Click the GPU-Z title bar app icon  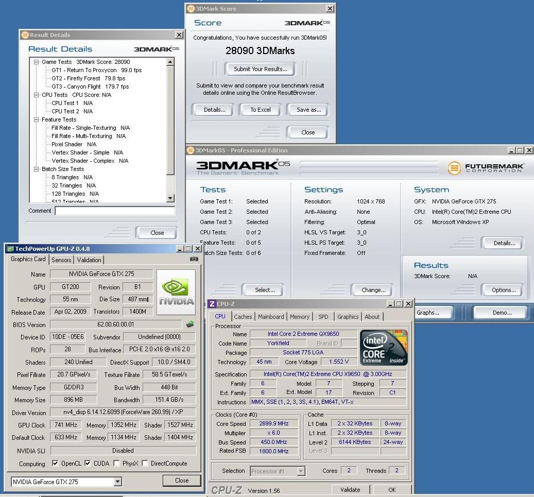tap(10, 249)
